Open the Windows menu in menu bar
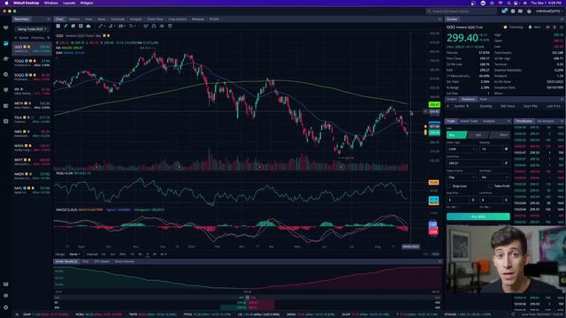This screenshot has height=318, width=566. [51, 3]
